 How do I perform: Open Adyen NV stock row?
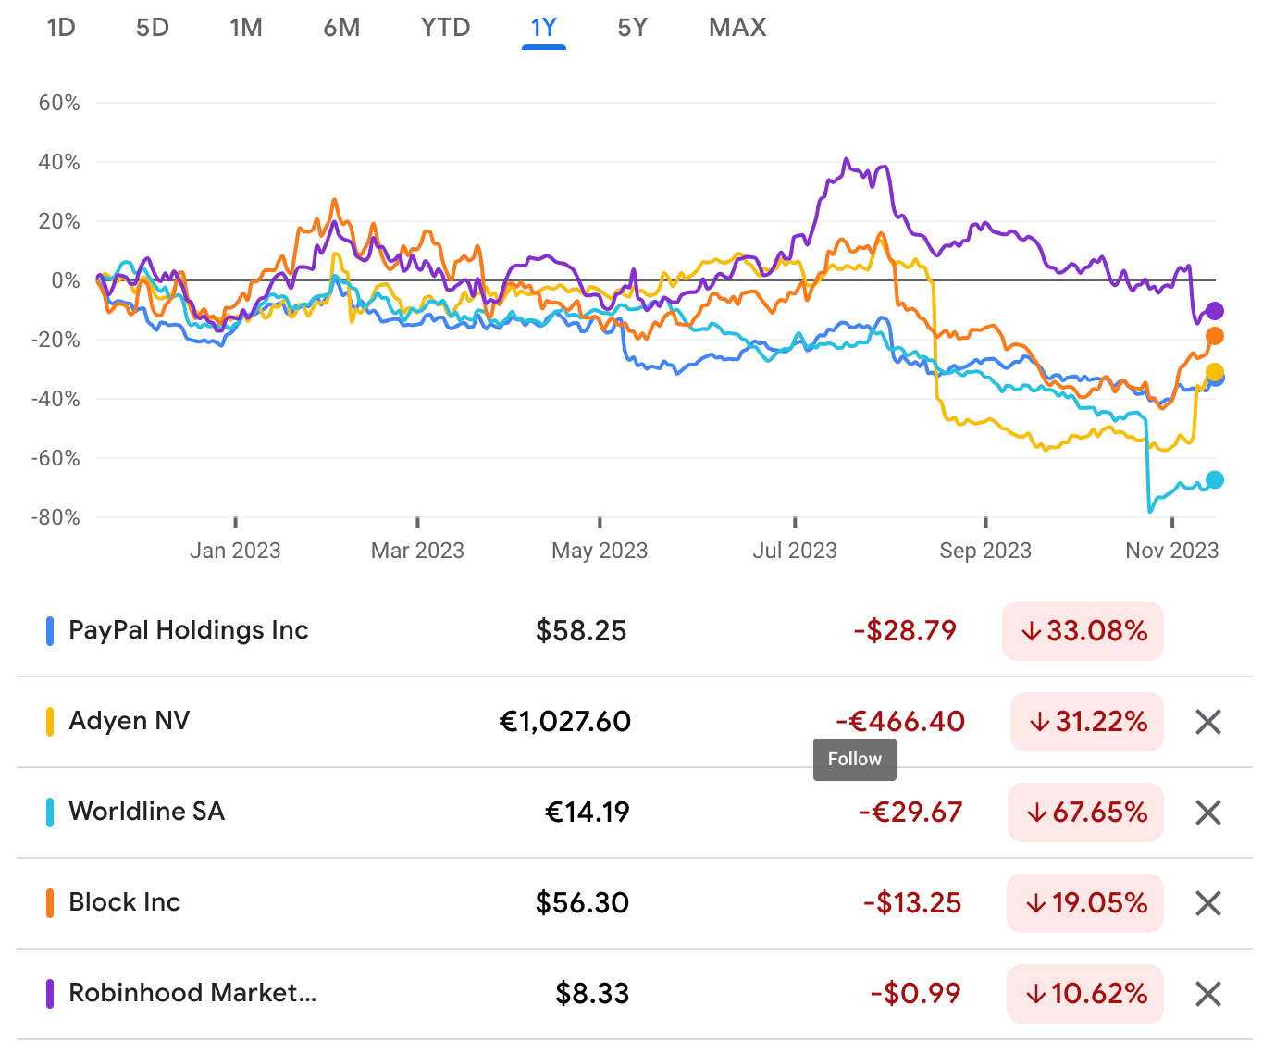point(635,722)
